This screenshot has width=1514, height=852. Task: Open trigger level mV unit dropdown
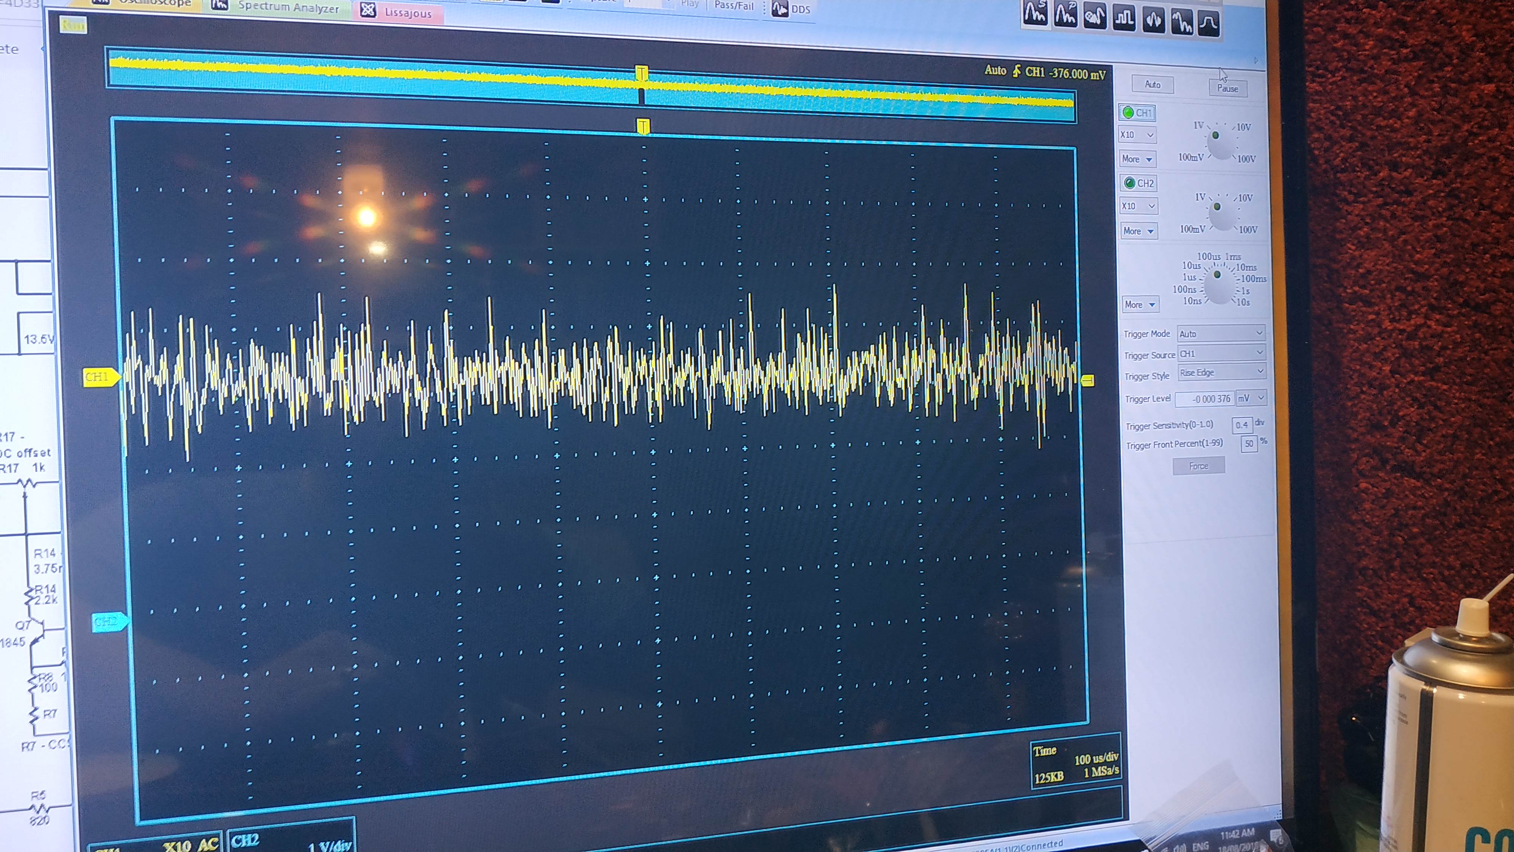1251,398
